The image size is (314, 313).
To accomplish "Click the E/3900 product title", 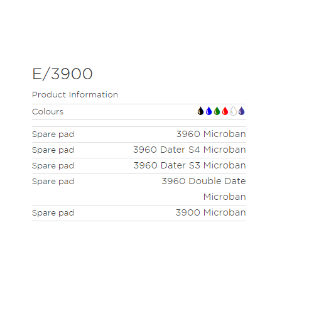I will coord(62,74).
